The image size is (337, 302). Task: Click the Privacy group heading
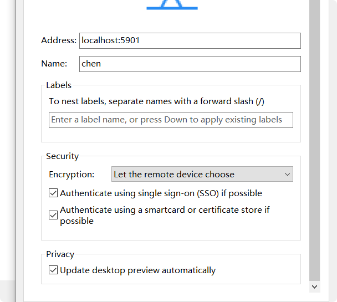60,254
